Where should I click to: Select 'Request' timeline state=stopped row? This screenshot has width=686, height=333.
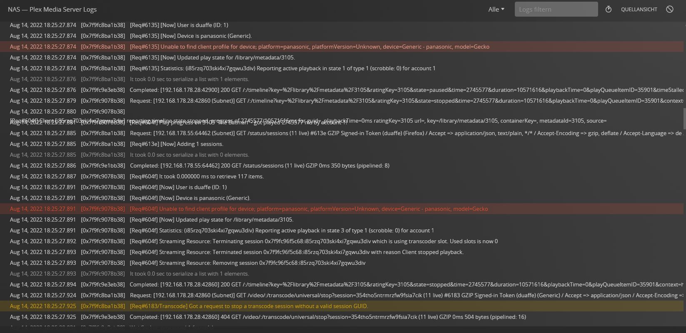(x=342, y=101)
